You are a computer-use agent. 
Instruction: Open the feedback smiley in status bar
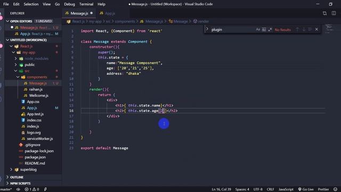tap(336, 189)
